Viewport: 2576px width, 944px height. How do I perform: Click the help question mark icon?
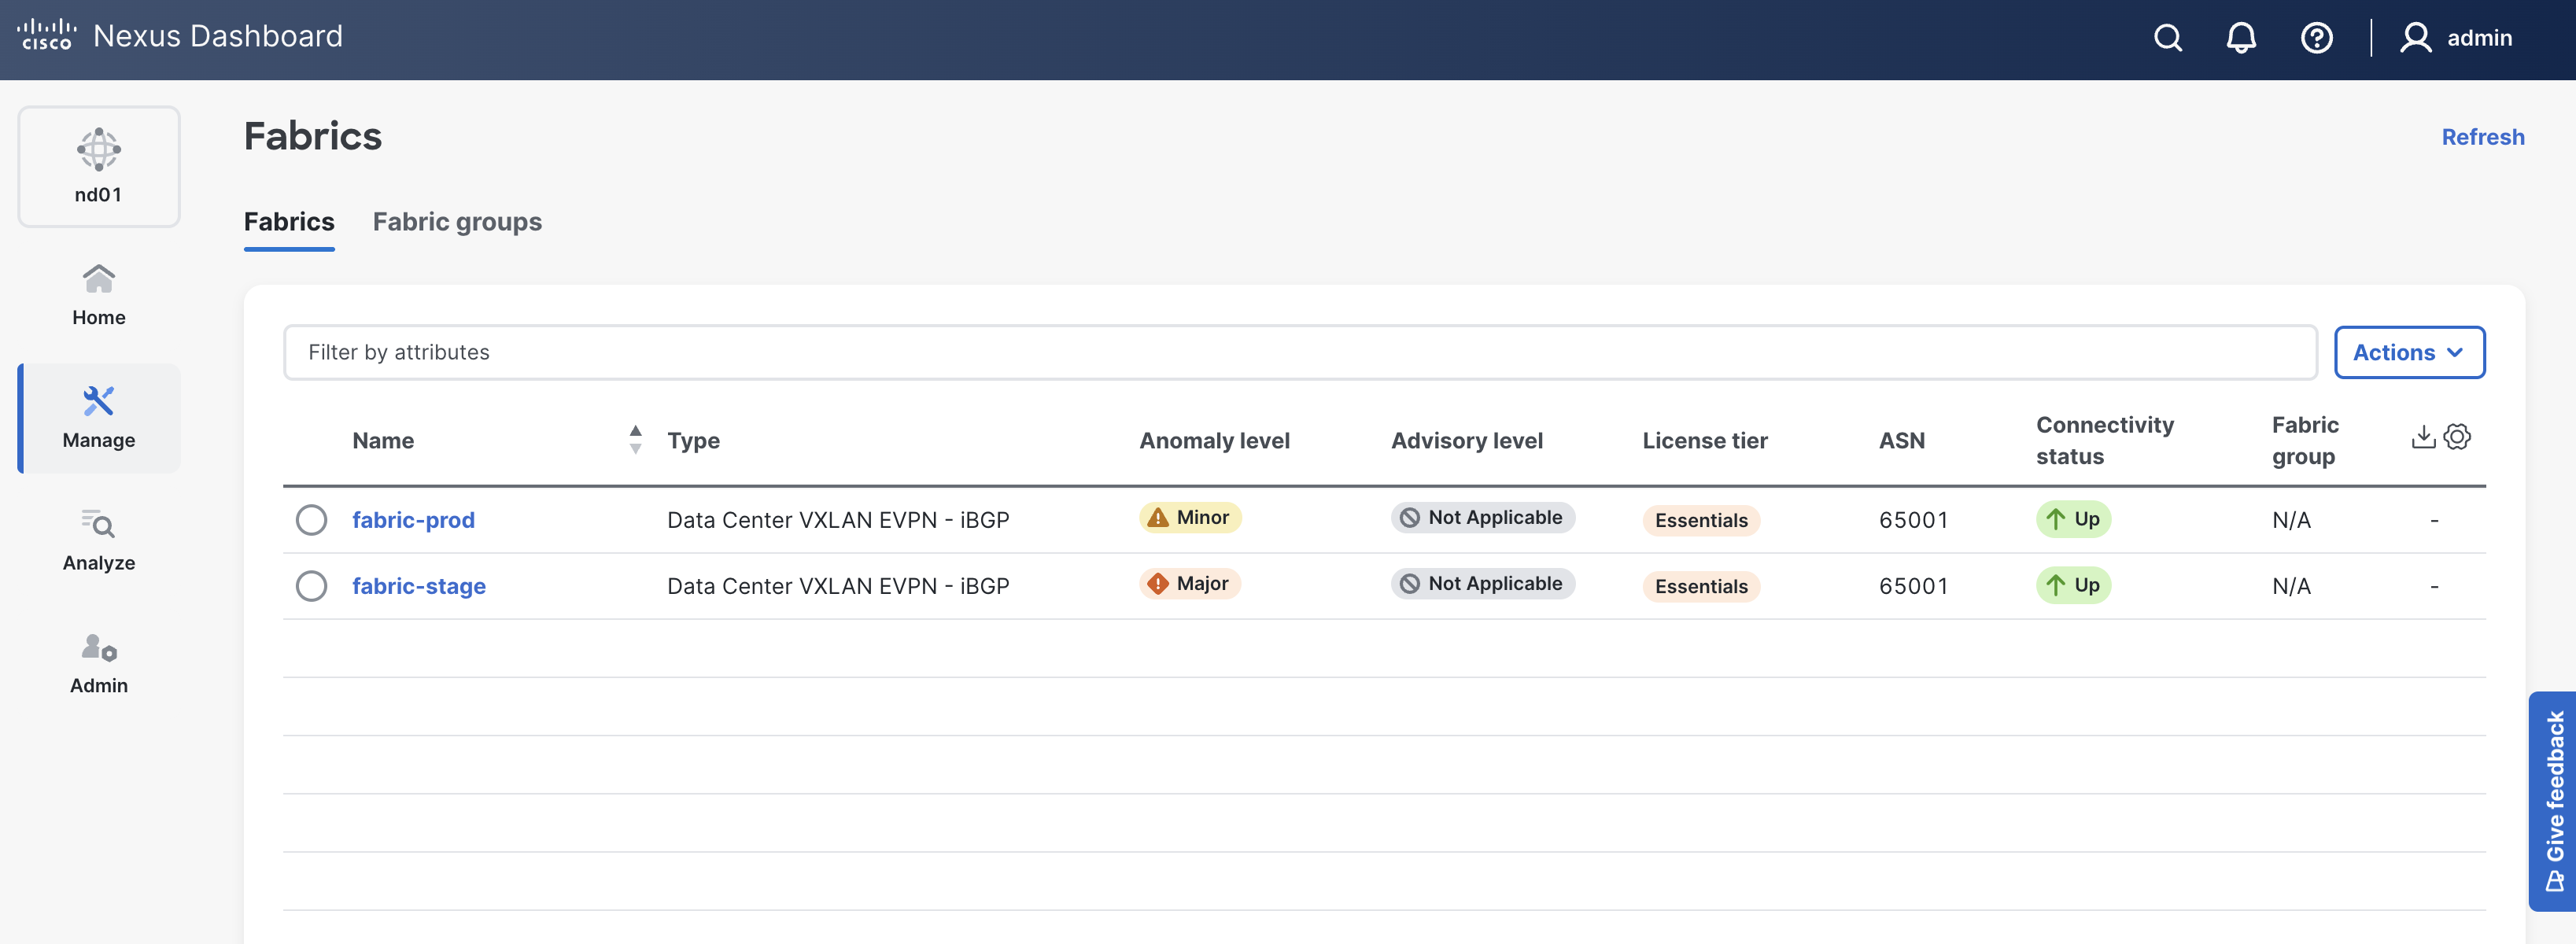tap(2316, 38)
